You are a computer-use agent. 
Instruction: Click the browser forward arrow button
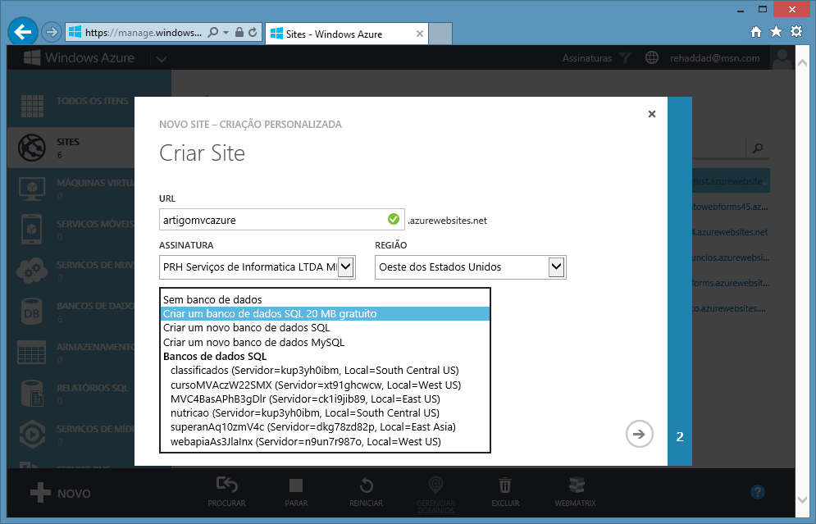pos(51,32)
